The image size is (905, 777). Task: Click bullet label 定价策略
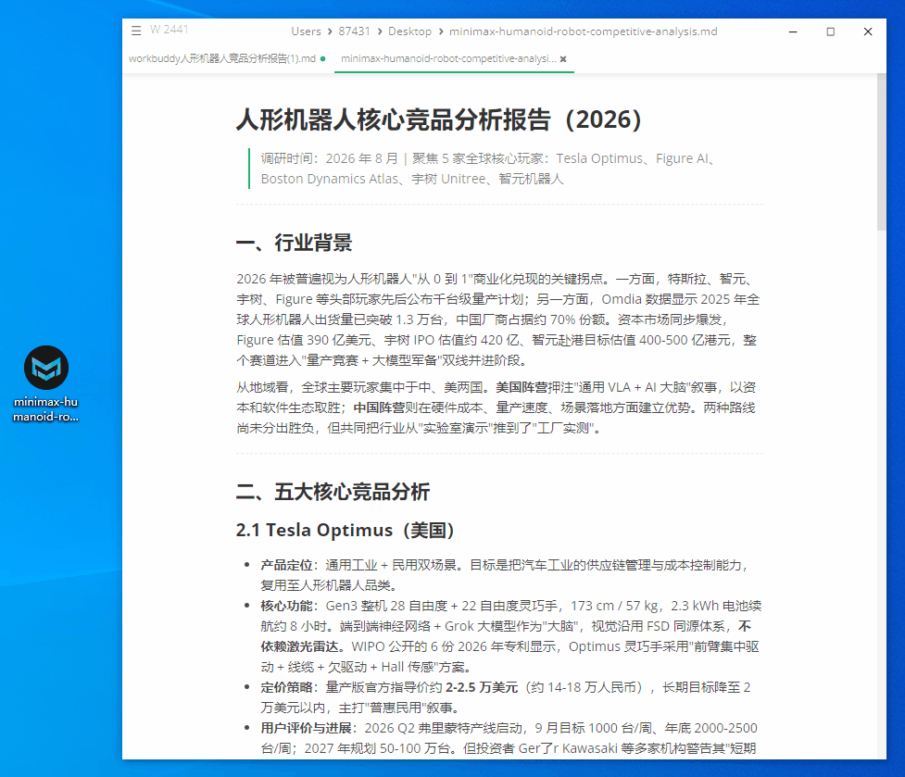click(286, 687)
